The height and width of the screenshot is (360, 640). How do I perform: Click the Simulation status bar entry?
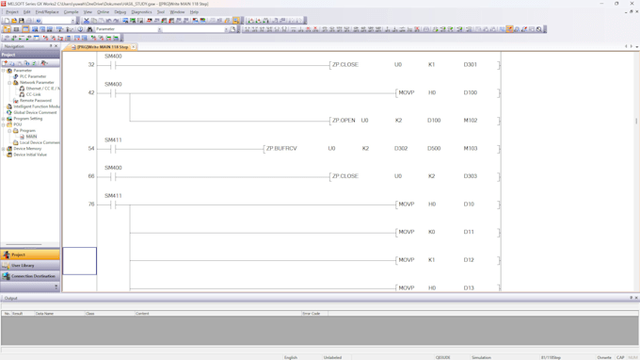pyautogui.click(x=481, y=357)
